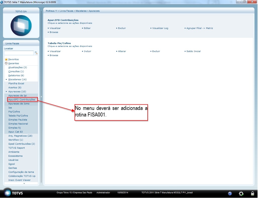Viewport: 258px width, 198px height.
Task: Open Recentes list
Action: click(14, 63)
